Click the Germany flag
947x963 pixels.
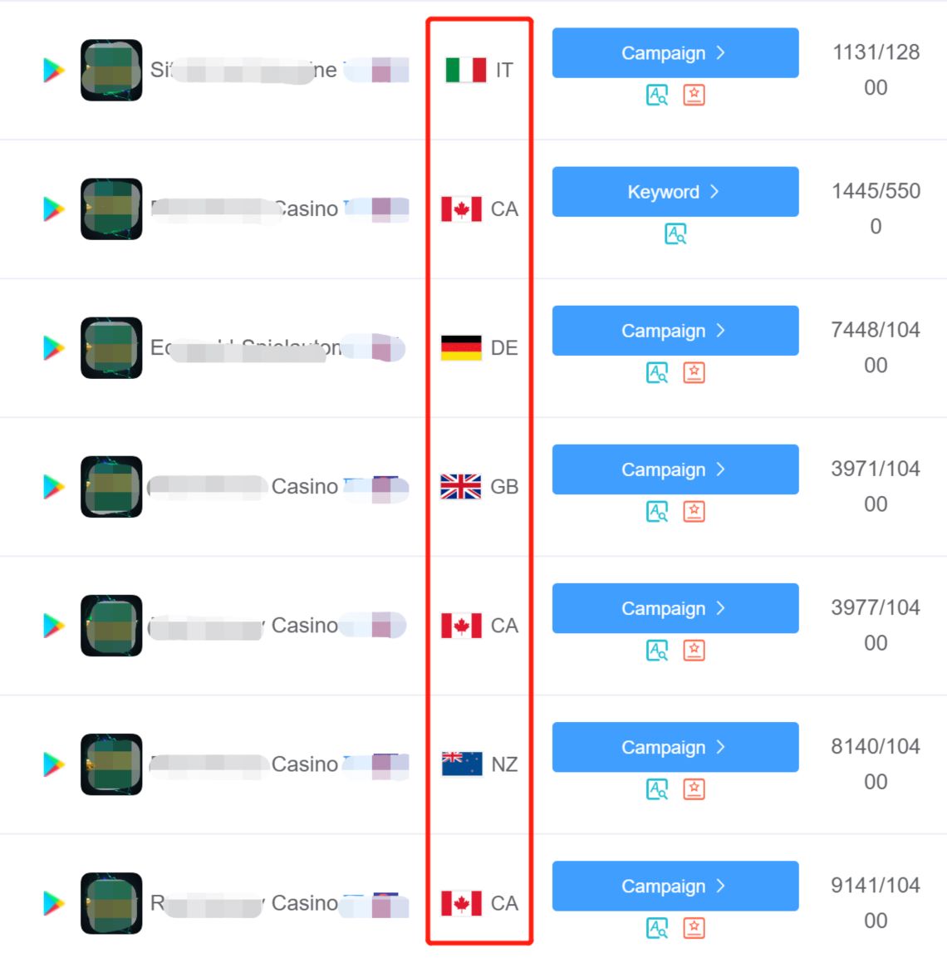pos(461,348)
